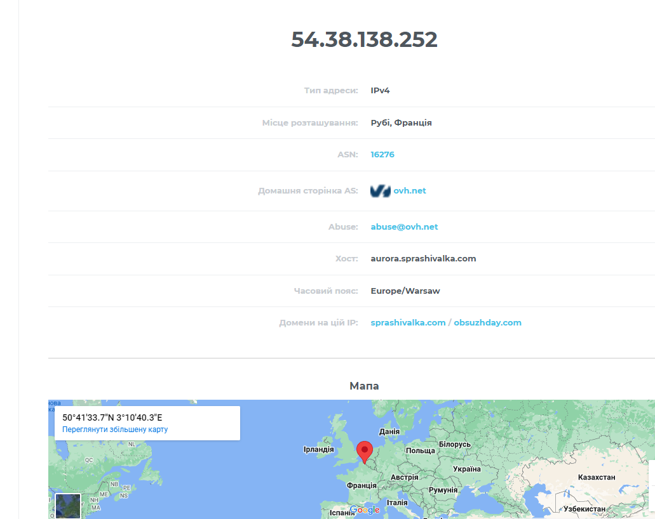Open the sprashivalka.com domain link
The width and height of the screenshot is (655, 519).
click(408, 322)
